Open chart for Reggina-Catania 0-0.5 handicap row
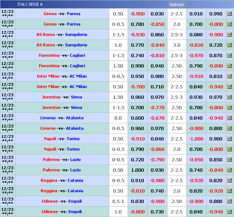The width and height of the screenshot is (234, 217). click(229, 180)
